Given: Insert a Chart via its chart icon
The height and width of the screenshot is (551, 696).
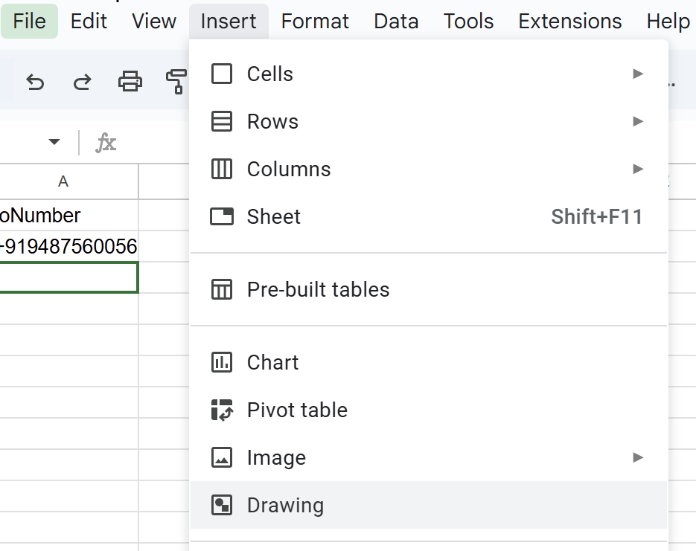Looking at the screenshot, I should point(221,362).
